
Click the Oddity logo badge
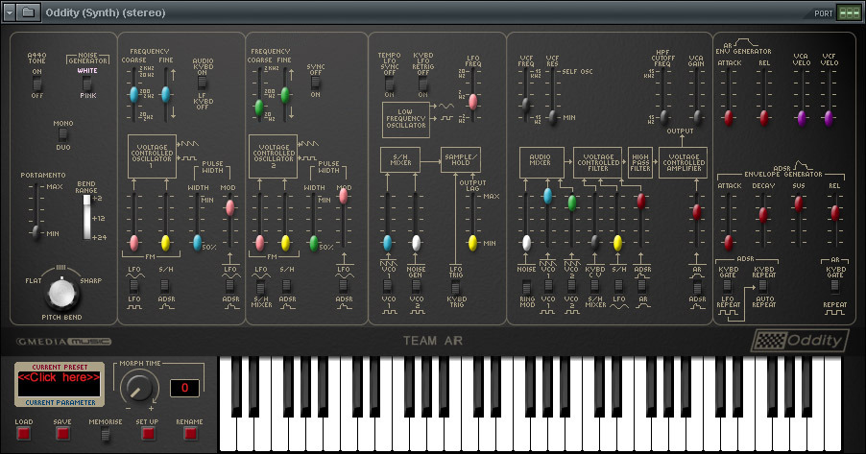point(799,341)
